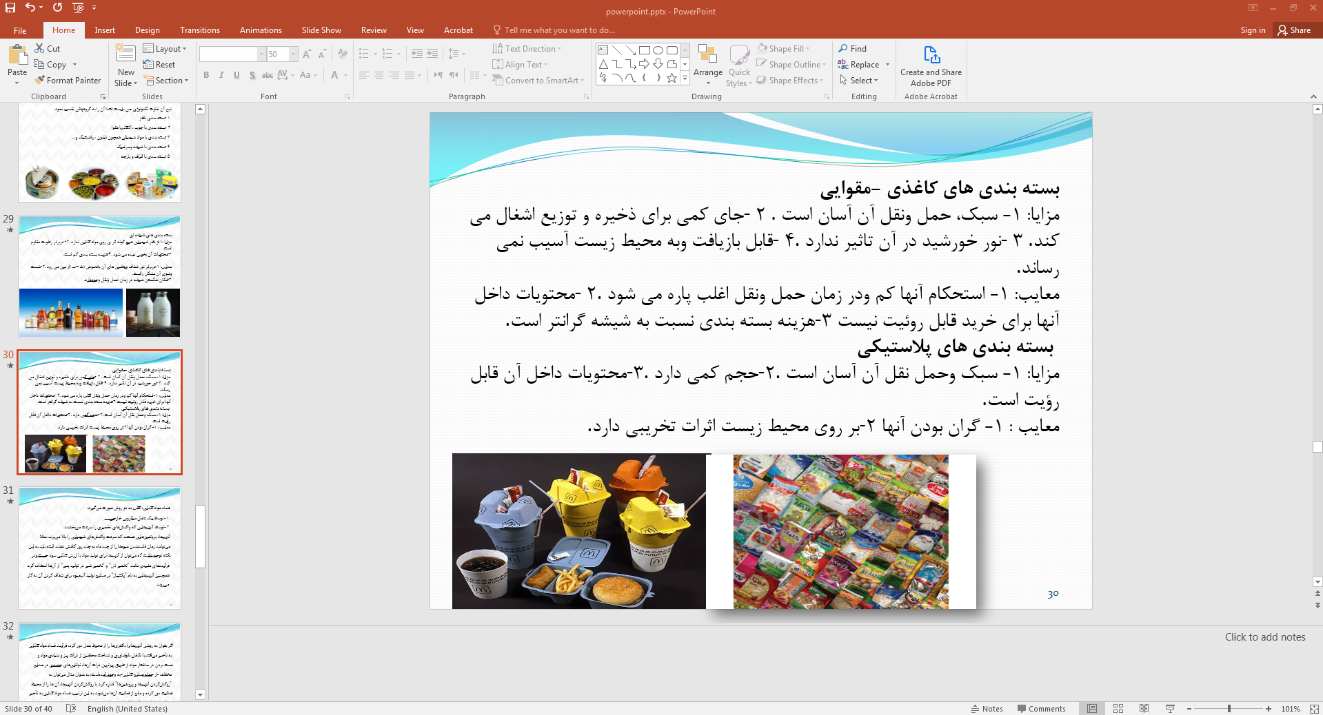Zoom in with plus button
Screen dimensions: 1323x715
pyautogui.click(x=1269, y=709)
